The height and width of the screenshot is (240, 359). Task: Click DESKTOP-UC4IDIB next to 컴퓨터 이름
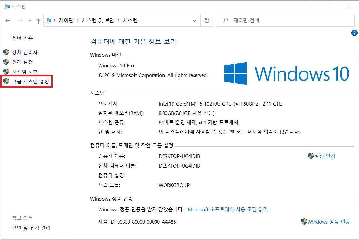coord(179,156)
